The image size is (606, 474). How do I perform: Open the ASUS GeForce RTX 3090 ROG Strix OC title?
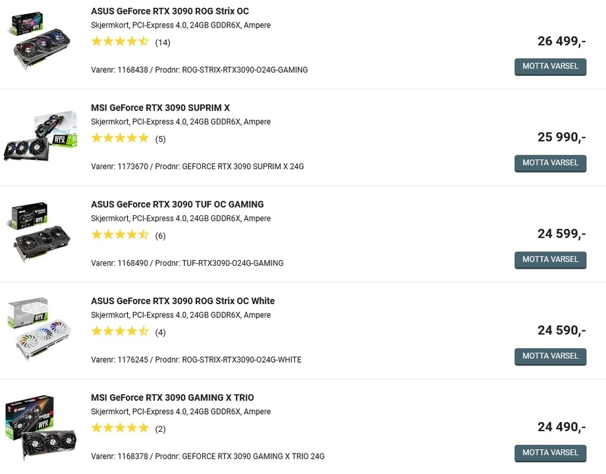tap(169, 11)
